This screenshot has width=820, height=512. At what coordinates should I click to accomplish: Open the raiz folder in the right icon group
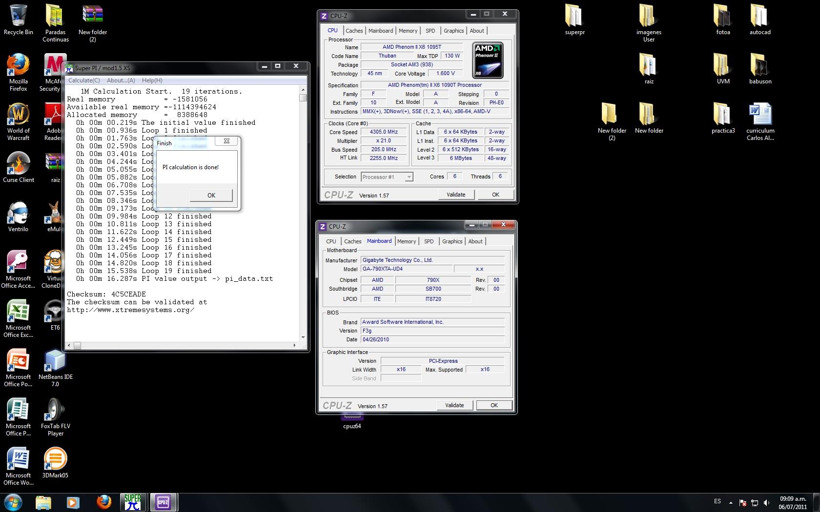[649, 69]
